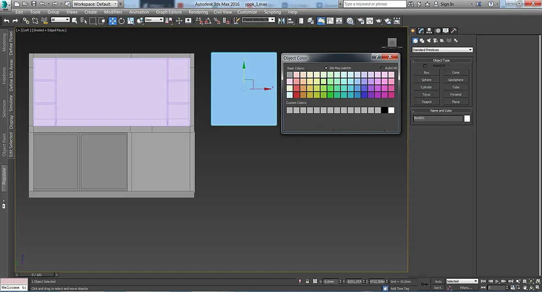
Task: Open the Edit menu
Action: pos(19,12)
